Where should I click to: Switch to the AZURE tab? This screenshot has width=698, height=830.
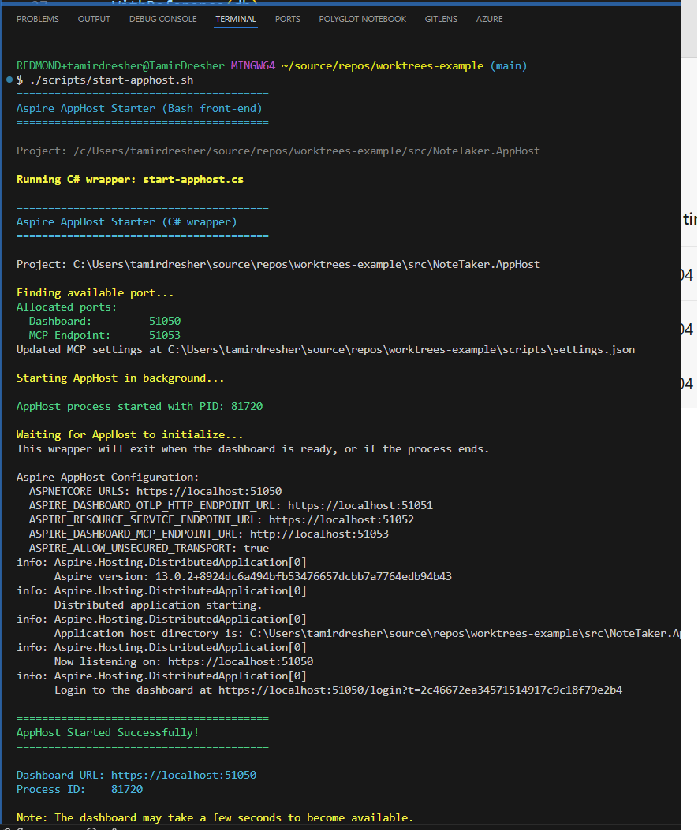(x=489, y=19)
